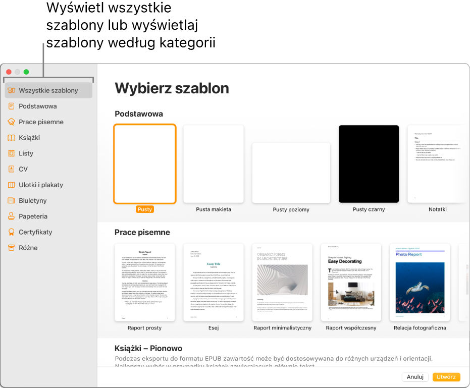Screen dimensions: 470x388
Task: Select the Notatki template thumbnail
Action: tap(438, 164)
